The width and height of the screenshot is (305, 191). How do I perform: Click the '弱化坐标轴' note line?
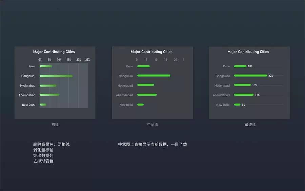[x=43, y=150]
